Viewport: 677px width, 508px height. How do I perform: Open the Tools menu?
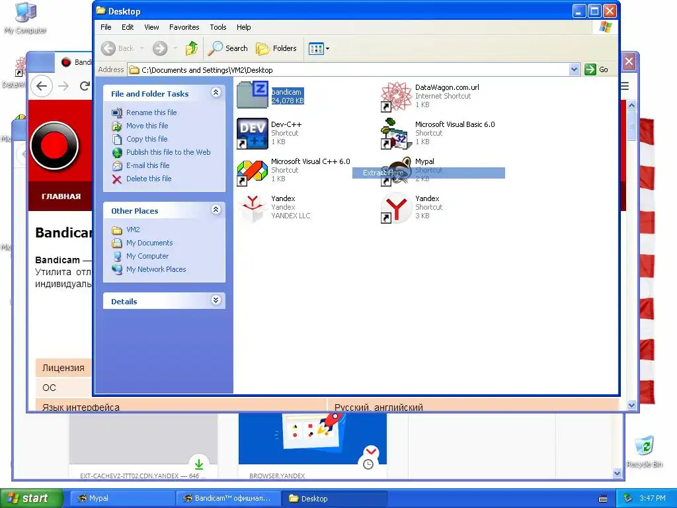tap(218, 27)
